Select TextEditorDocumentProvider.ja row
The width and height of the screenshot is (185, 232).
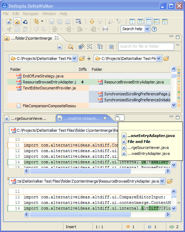pyautogui.click(x=48, y=88)
